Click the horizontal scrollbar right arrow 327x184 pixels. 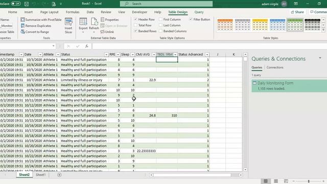pyautogui.click(x=241, y=175)
